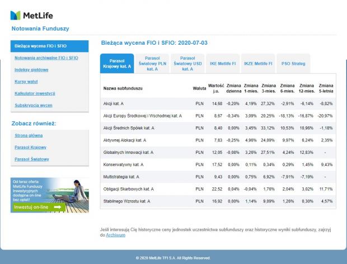
Task: Click the online investing banner image
Action: coord(50,195)
